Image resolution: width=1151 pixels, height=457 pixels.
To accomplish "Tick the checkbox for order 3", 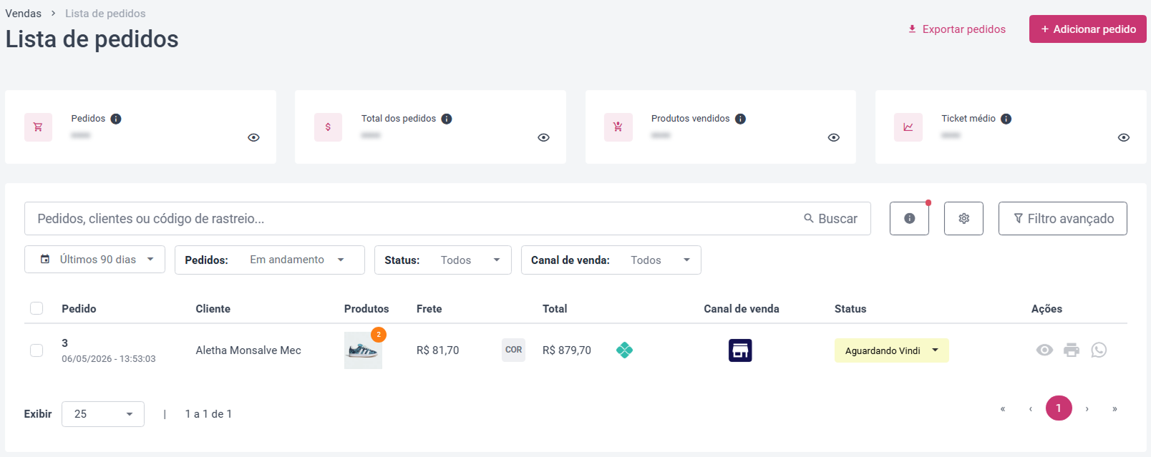I will [37, 350].
